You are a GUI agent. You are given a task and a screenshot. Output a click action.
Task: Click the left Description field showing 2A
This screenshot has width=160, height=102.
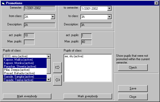(40, 25)
